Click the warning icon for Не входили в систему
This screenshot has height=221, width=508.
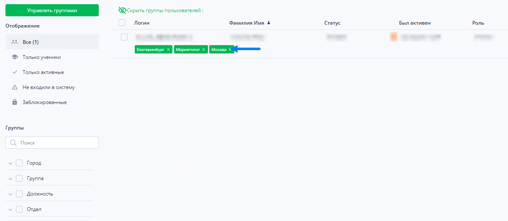[15, 87]
